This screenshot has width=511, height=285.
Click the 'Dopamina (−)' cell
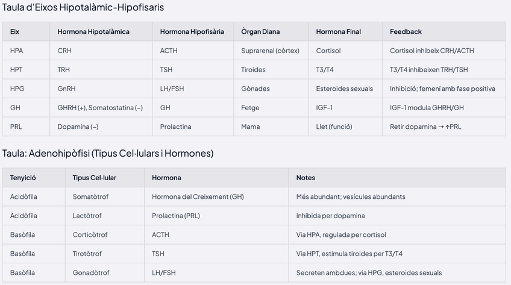coord(78,127)
